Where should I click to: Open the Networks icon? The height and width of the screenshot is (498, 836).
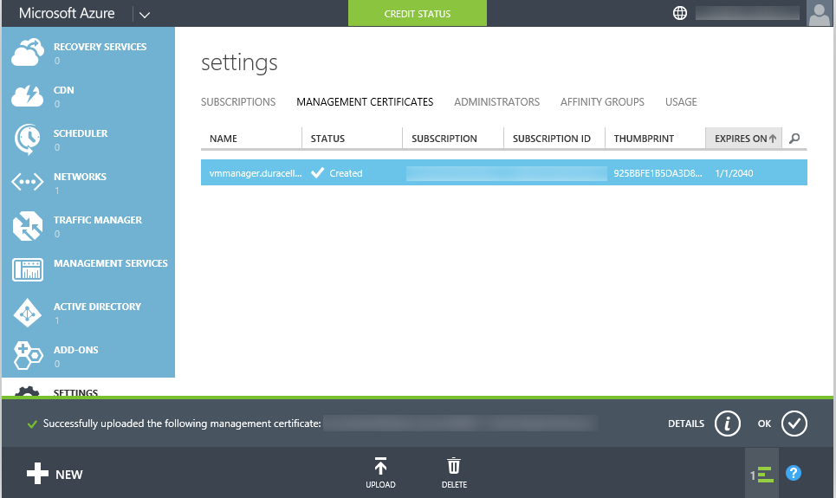point(27,183)
